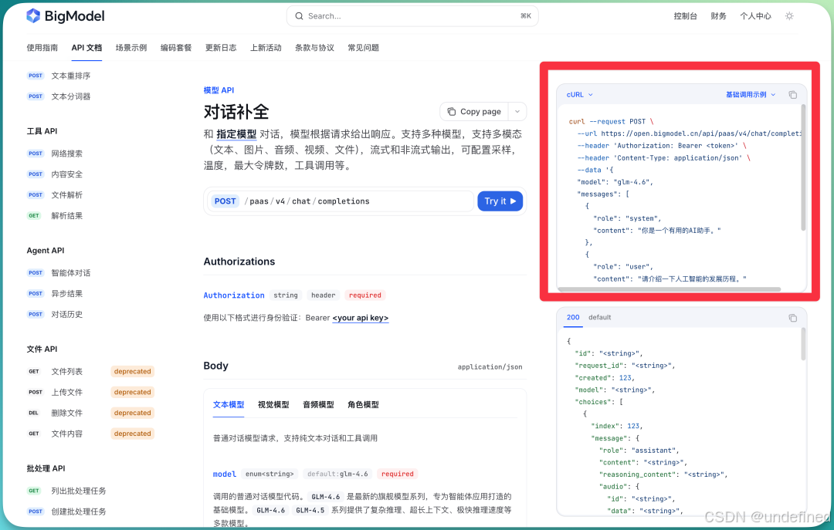Click the 模型 API breadcrumb link

click(219, 90)
